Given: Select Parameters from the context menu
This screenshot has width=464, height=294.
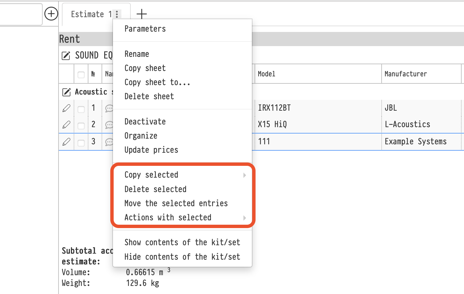Looking at the screenshot, I should (x=145, y=29).
